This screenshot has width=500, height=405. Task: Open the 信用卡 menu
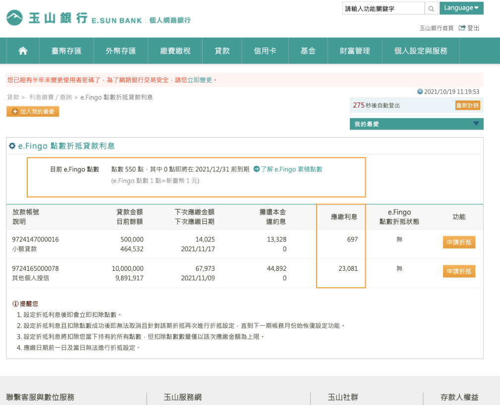[265, 51]
